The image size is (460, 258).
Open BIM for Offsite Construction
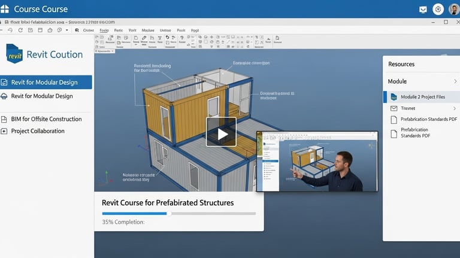46,119
